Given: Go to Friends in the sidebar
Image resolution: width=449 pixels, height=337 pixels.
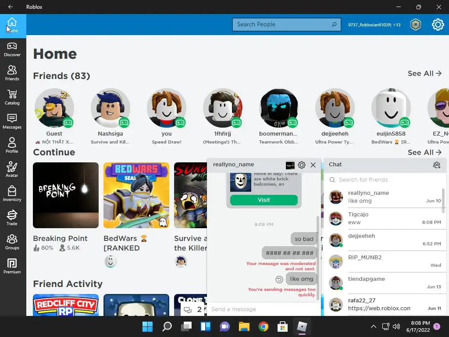Looking at the screenshot, I should (12, 74).
